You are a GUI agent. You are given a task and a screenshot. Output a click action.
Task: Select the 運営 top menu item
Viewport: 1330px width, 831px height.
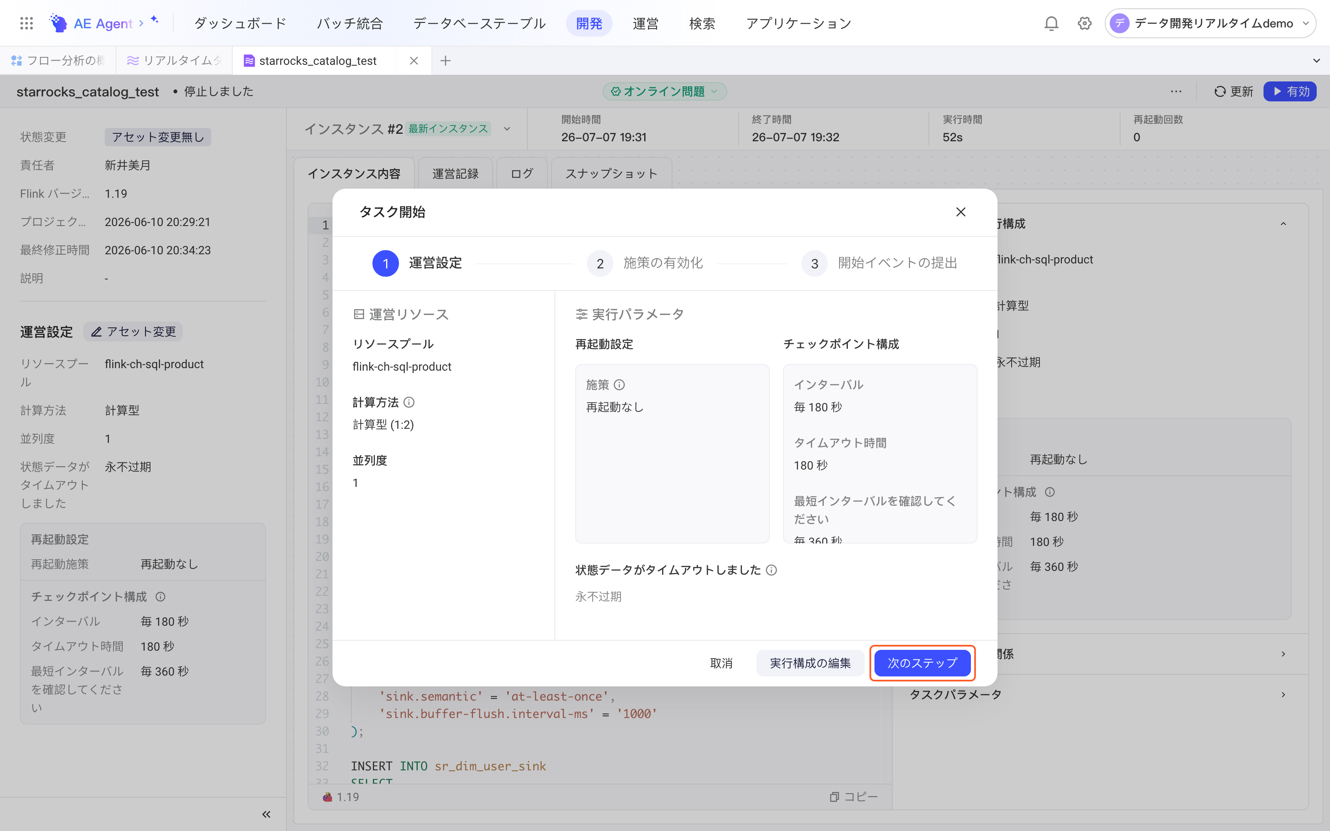[x=645, y=23]
